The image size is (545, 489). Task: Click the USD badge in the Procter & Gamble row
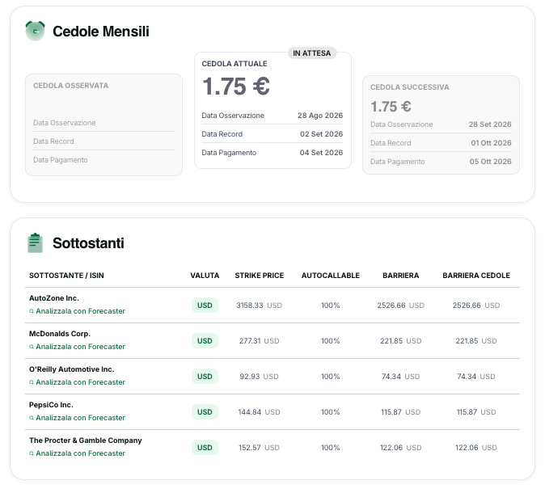click(205, 447)
